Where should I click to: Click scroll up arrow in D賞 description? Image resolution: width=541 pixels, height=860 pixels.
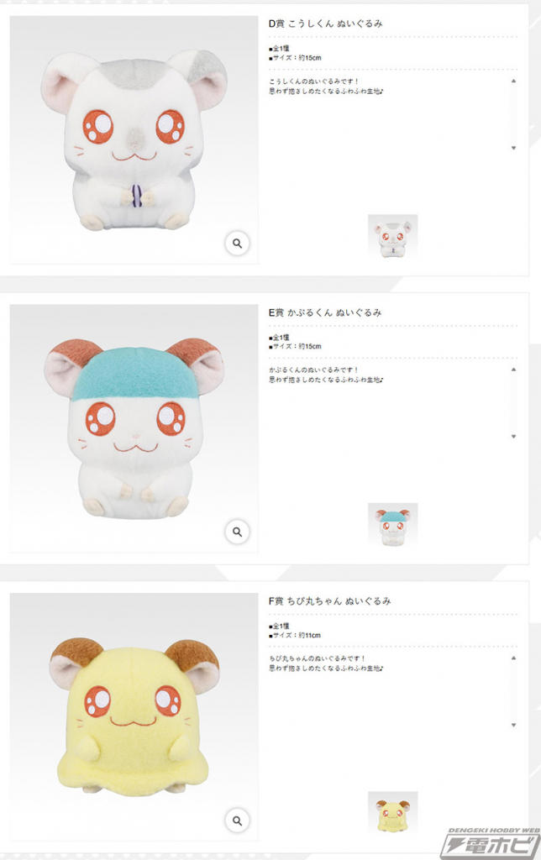pos(513,81)
